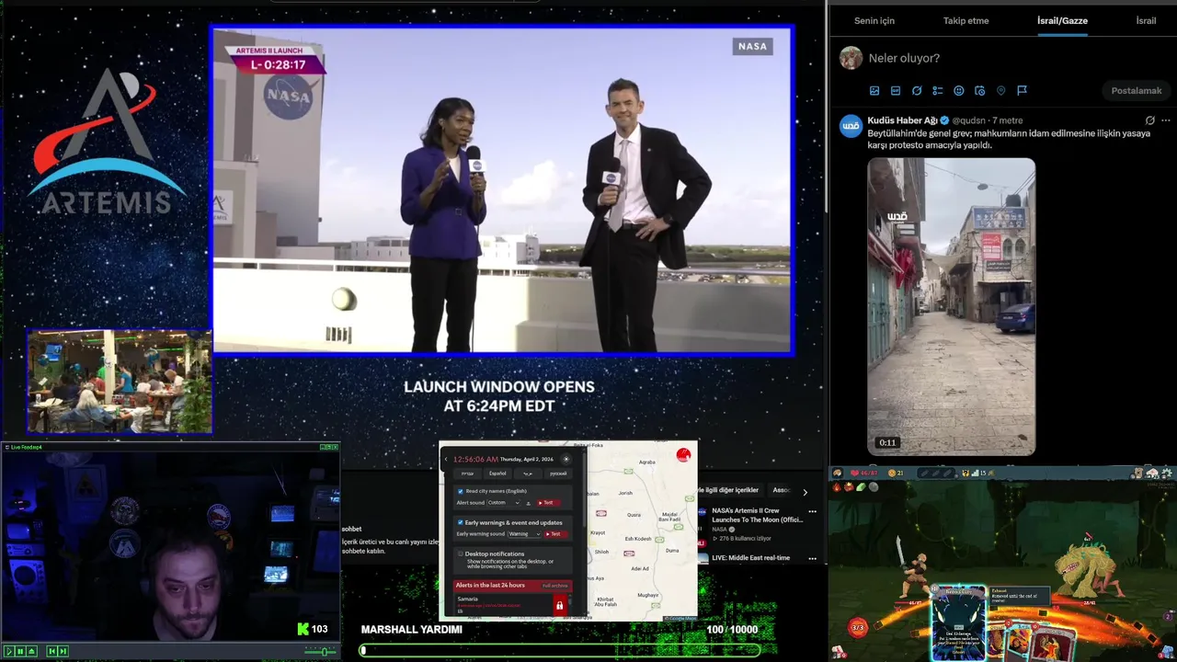Click the Kickstream K viewer count 103
Viewport: 1177px width, 662px height.
pos(313,629)
